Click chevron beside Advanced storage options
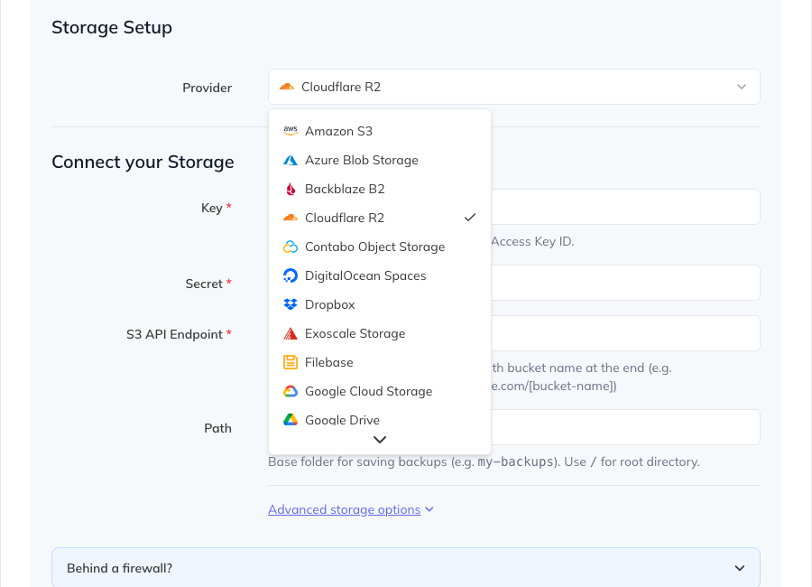The width and height of the screenshot is (812, 587). point(429,509)
